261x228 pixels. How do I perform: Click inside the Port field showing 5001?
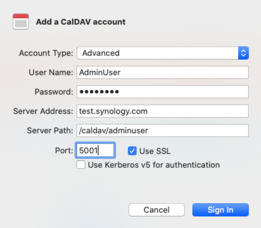pos(95,150)
